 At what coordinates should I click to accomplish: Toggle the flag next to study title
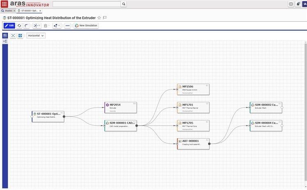105,18
